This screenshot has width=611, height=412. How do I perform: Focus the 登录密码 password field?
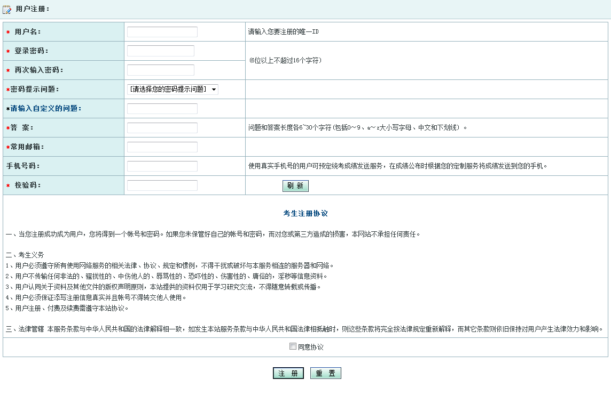[x=161, y=51]
